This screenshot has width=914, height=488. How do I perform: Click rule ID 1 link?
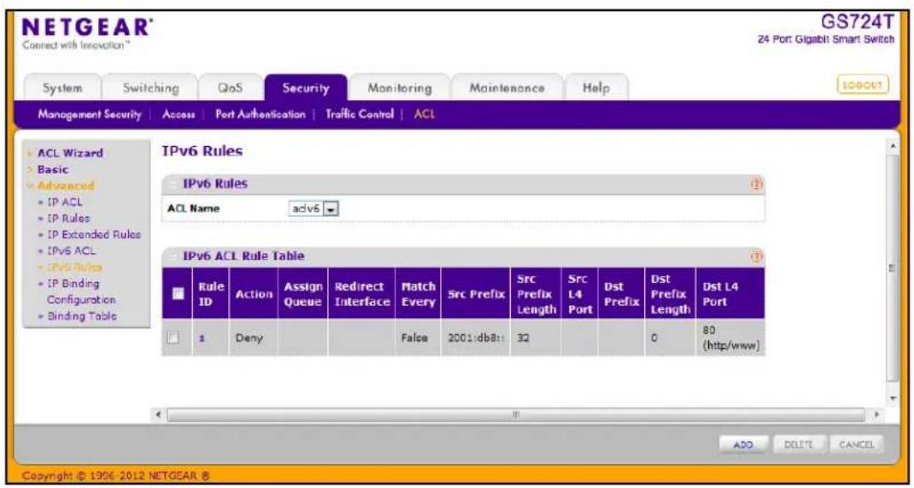pos(201,337)
